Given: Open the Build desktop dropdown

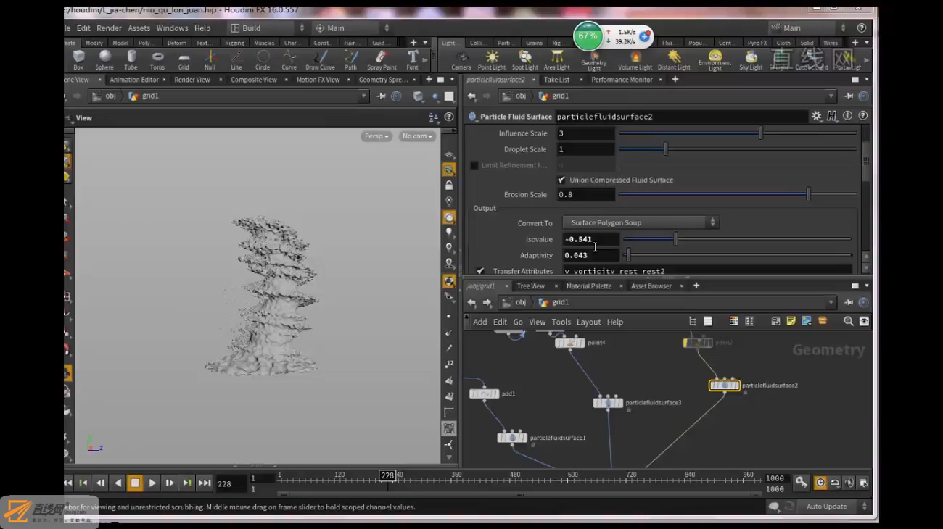Looking at the screenshot, I should tap(266, 28).
